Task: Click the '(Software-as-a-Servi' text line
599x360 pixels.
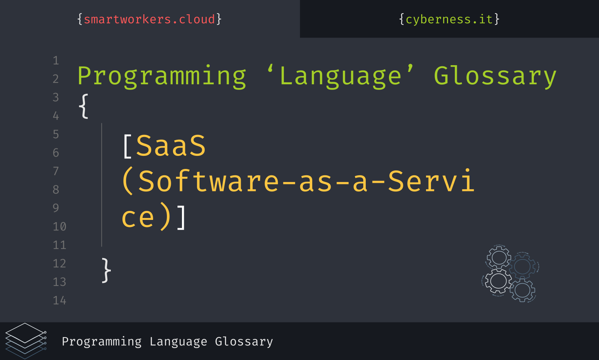Action: [x=298, y=181]
